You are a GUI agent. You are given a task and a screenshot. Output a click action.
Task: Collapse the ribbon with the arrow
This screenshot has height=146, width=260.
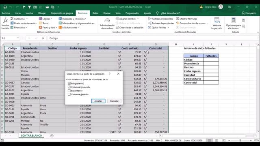coord(258,32)
